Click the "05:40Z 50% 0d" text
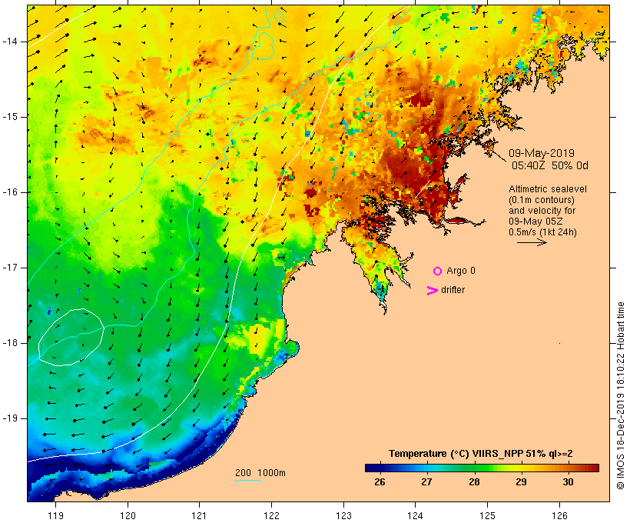Viewport: 630px width, 523px height. coord(549,165)
